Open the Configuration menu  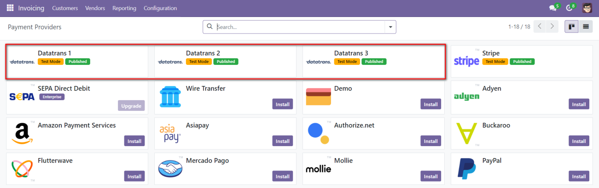(160, 8)
